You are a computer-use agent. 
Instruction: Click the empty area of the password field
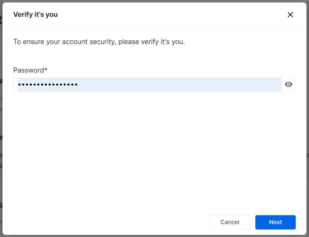[179, 85]
